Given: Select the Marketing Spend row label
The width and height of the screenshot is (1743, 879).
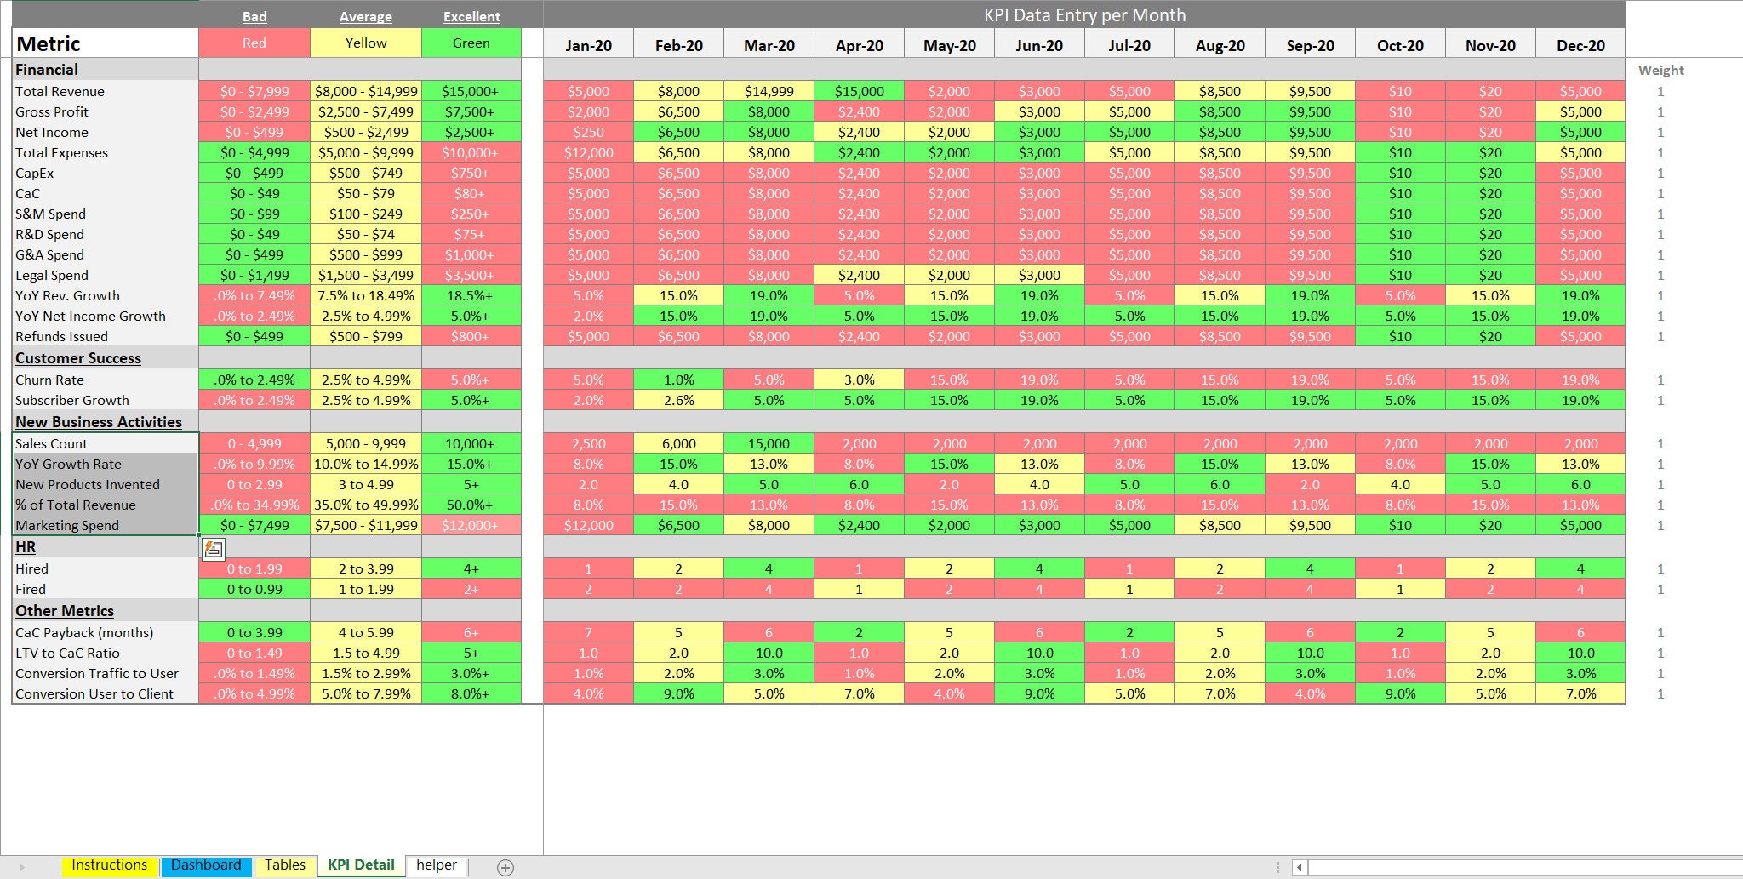Looking at the screenshot, I should pos(68,525).
